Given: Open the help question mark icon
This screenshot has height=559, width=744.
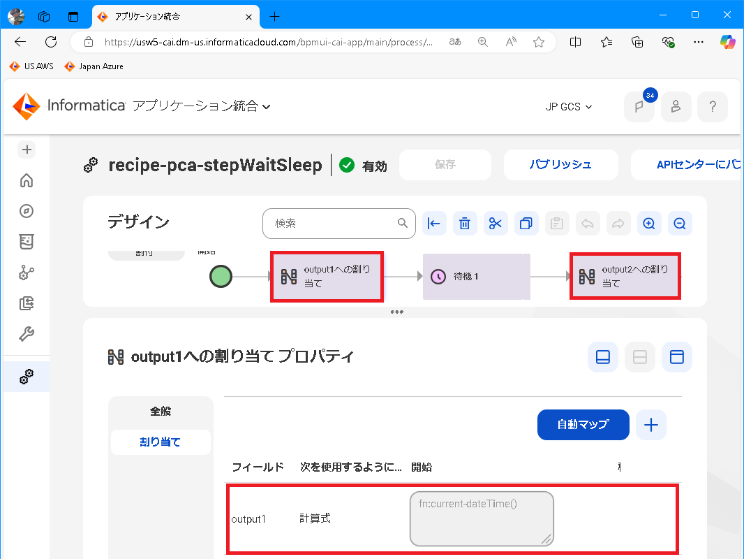Looking at the screenshot, I should click(713, 106).
